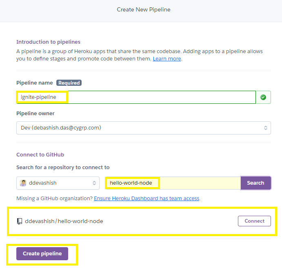Viewport: 282px width, 268px height.
Task: Open the Learn more link
Action: pos(167,59)
